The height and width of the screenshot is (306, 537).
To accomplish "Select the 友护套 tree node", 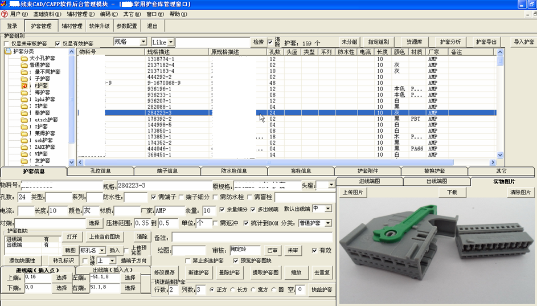I will point(43,161).
